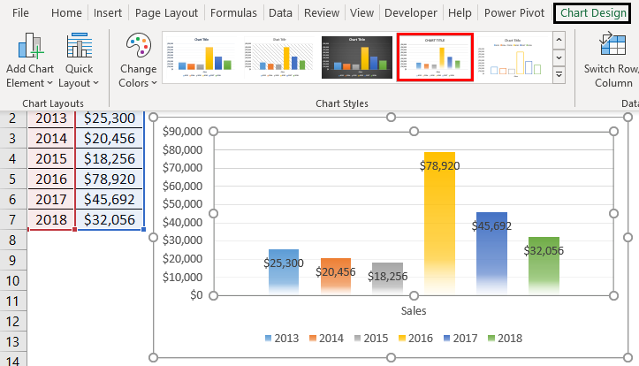The height and width of the screenshot is (366, 639).
Task: Select the $0 axis value
Action: (196, 294)
